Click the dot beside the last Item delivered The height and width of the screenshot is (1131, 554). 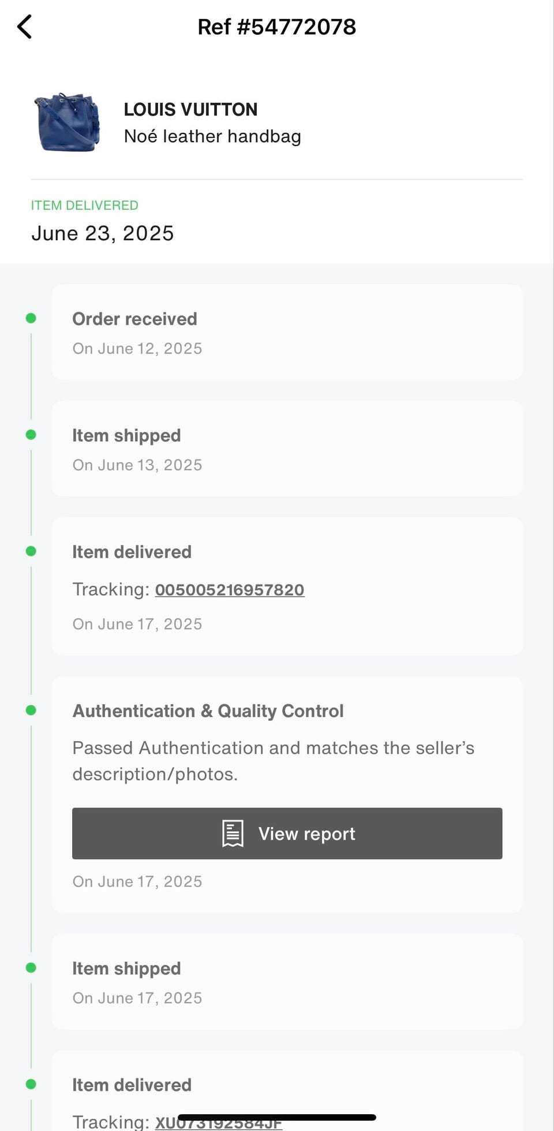point(31,1085)
